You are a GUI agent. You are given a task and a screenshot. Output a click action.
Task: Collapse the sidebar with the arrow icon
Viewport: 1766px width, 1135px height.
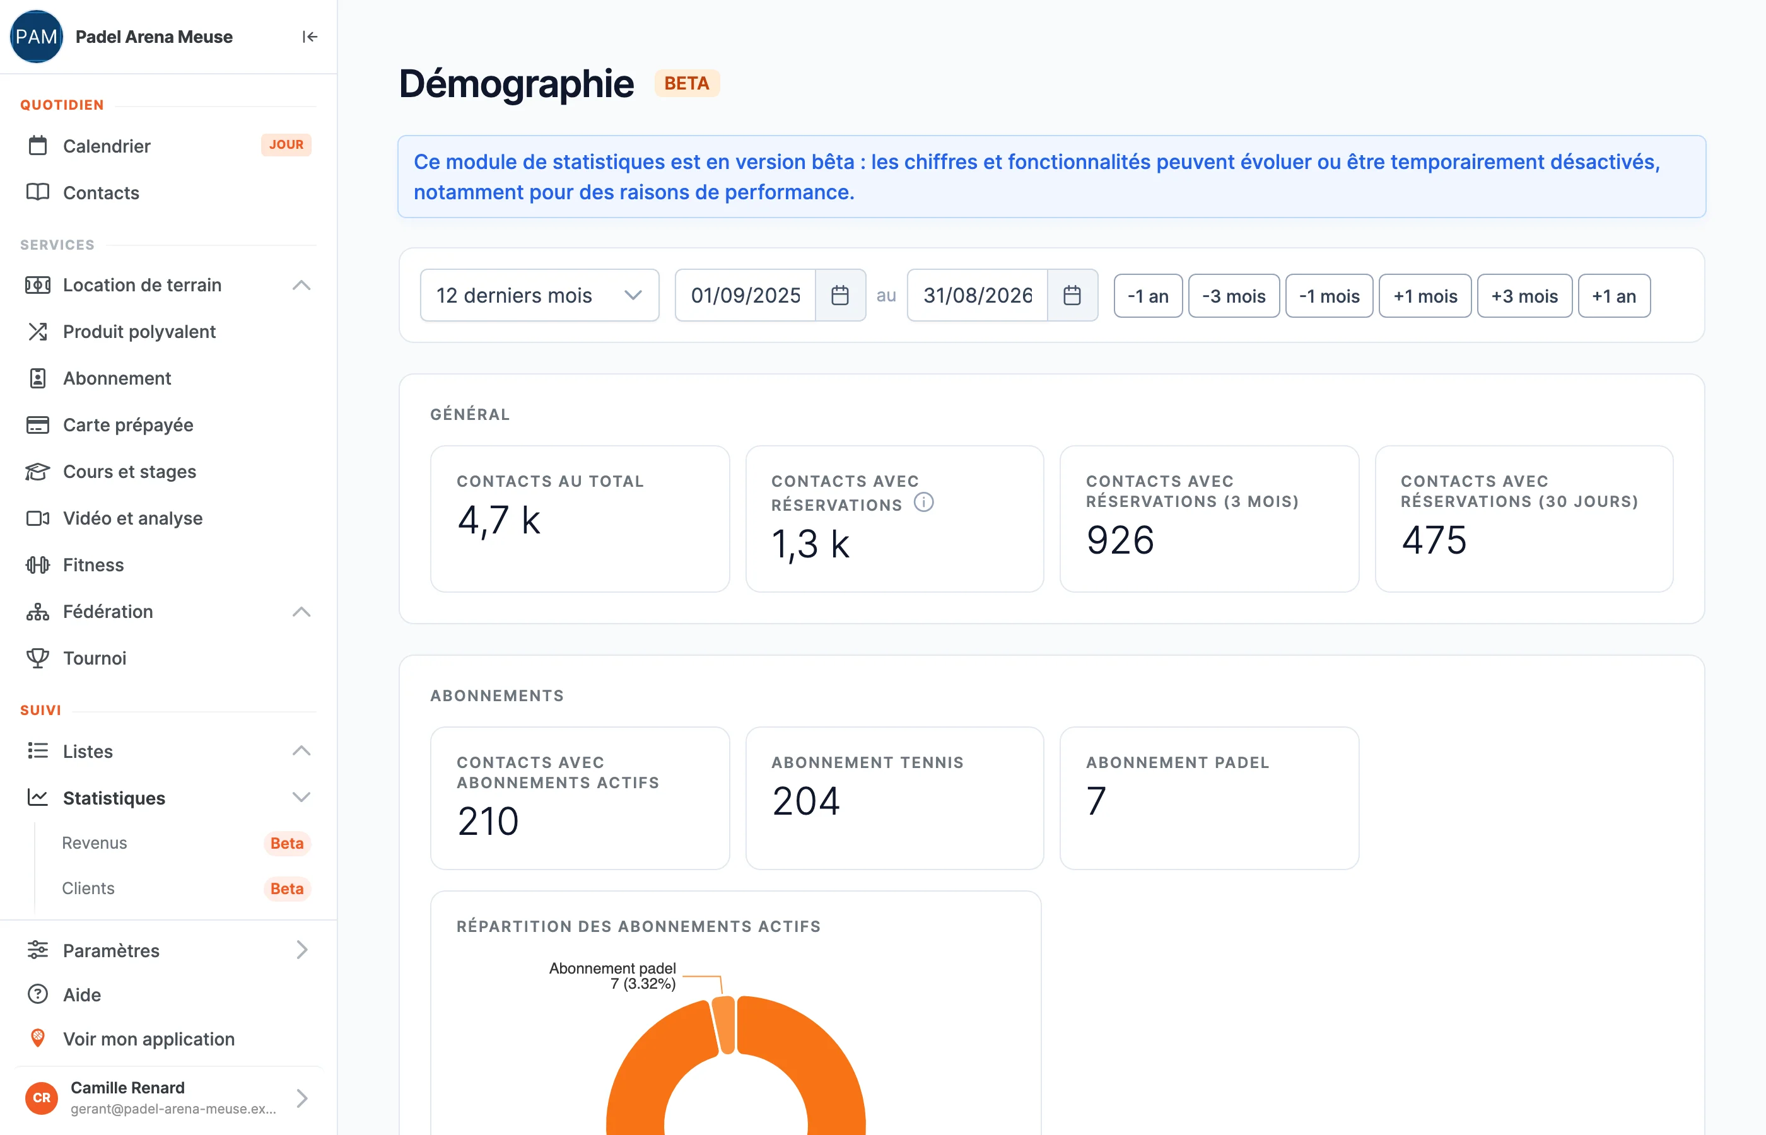[x=310, y=37]
